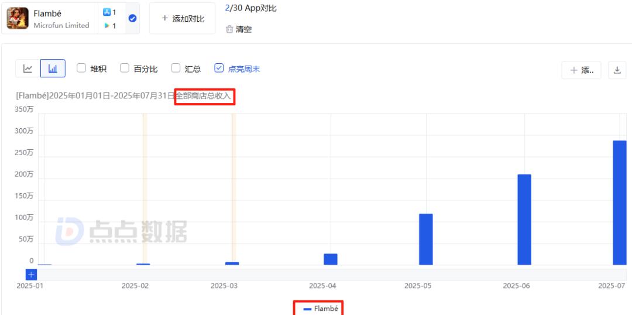632x315 pixels.
Task: Download the chart data
Action: click(617, 70)
